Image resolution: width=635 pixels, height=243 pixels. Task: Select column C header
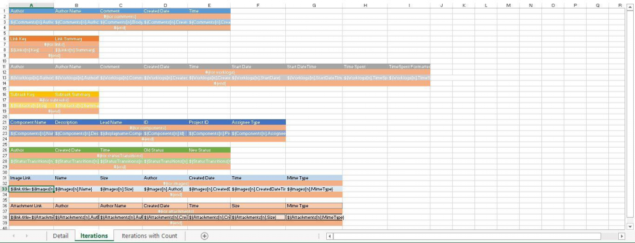click(121, 5)
